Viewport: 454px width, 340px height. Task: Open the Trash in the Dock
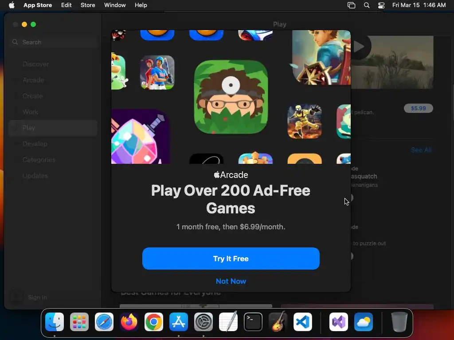tap(399, 322)
